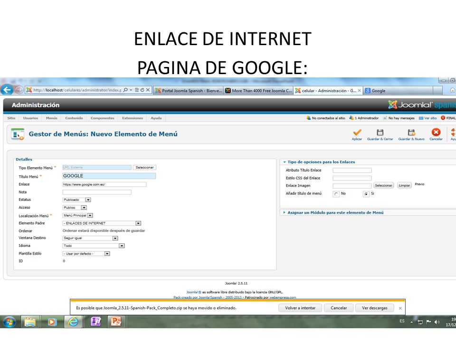Click Cancelar in the download bar
Screen dimensions: 456x342
[339, 308]
